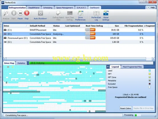Image resolution: width=158 pixels, height=119 pixels.
Task: Click the Reset Colors button
Action: click(126, 108)
